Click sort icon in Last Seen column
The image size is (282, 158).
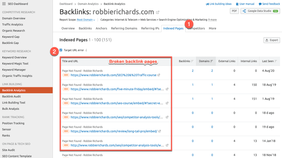(276, 61)
